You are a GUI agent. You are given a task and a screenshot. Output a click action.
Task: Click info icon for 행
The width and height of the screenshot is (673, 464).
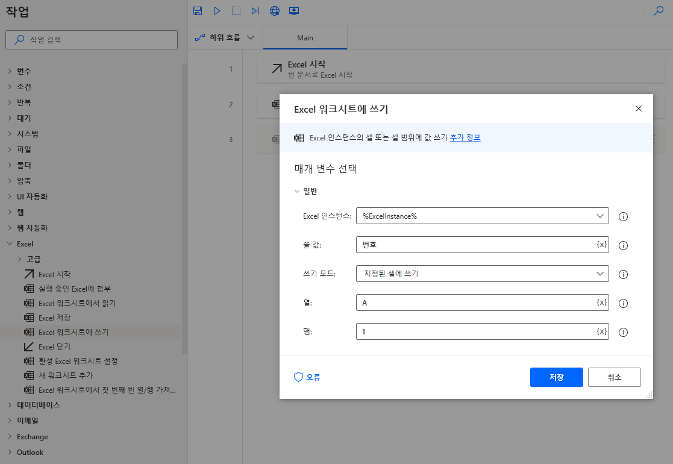(623, 332)
